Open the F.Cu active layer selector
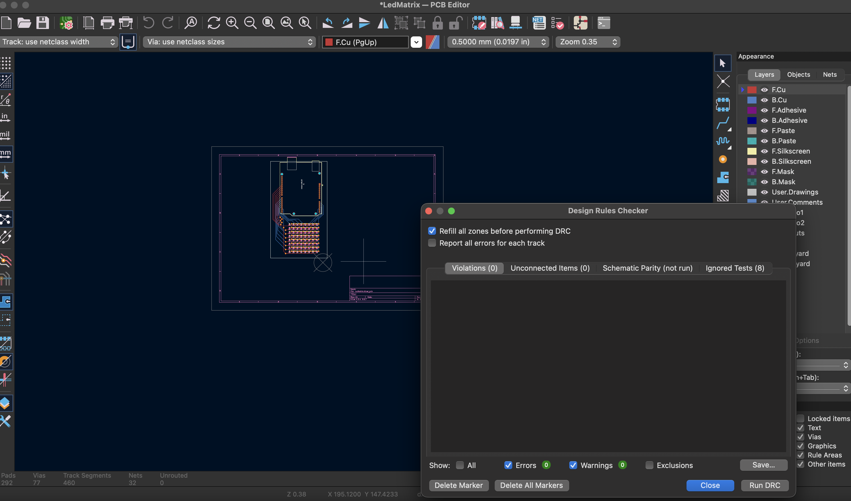 [365, 42]
